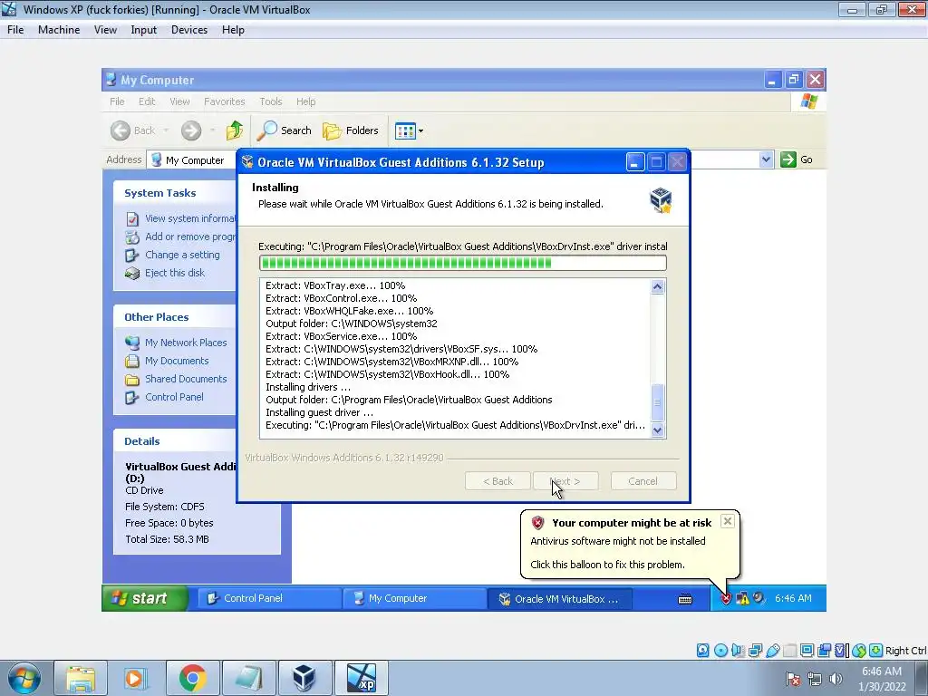The height and width of the screenshot is (696, 928).
Task: Click install log scroll up arrow
Action: coord(658,287)
